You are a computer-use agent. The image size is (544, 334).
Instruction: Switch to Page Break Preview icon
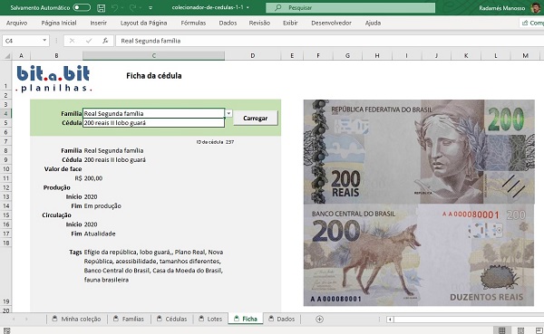pos(539,330)
